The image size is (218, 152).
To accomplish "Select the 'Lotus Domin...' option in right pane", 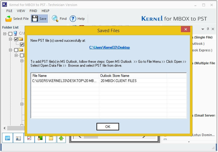I will click(x=204, y=135).
